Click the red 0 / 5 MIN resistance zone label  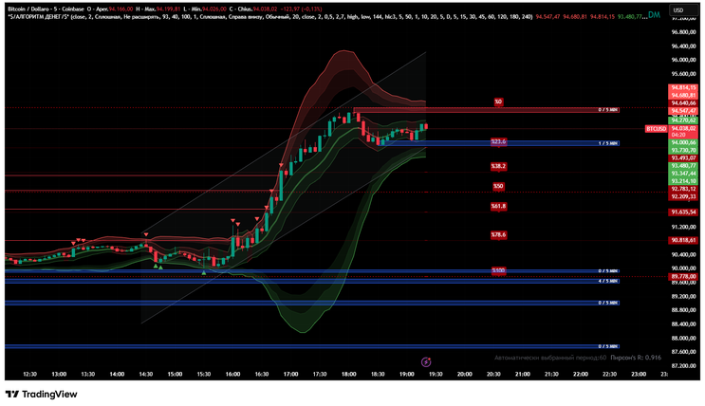pos(608,110)
